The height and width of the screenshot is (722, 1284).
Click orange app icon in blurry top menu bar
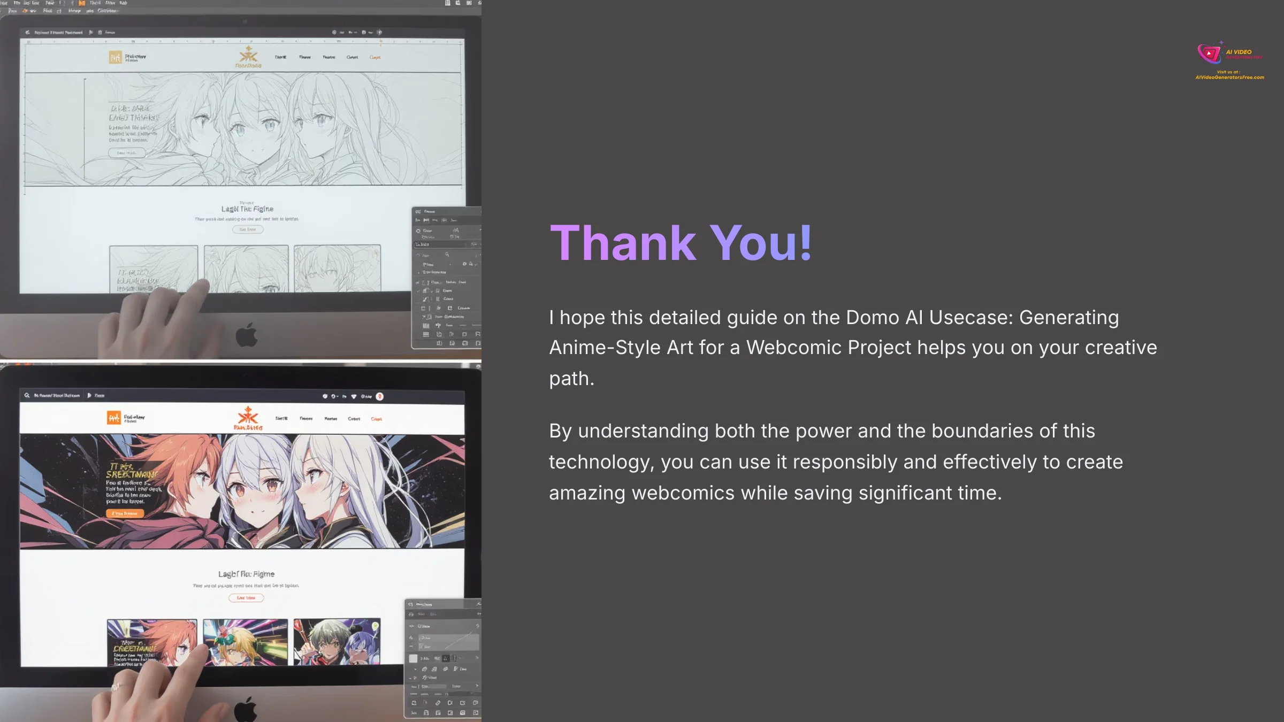click(82, 3)
